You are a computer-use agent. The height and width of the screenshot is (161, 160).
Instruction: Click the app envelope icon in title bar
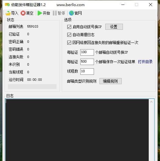7,5
